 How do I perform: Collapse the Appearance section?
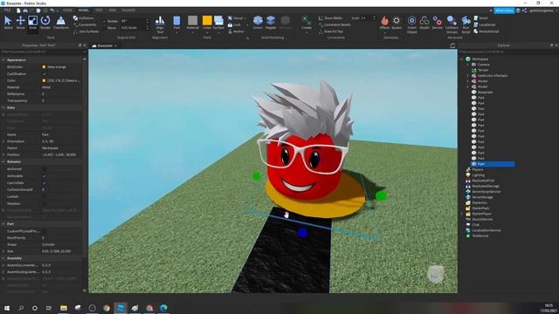[x=3, y=60]
